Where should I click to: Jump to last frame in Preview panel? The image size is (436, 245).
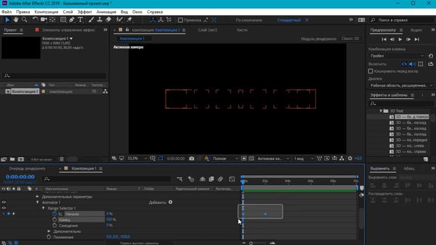416,39
